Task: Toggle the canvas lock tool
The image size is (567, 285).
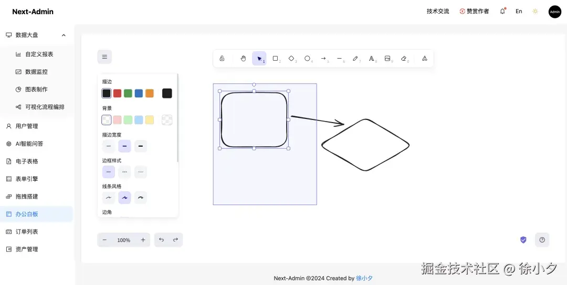Action: click(222, 59)
